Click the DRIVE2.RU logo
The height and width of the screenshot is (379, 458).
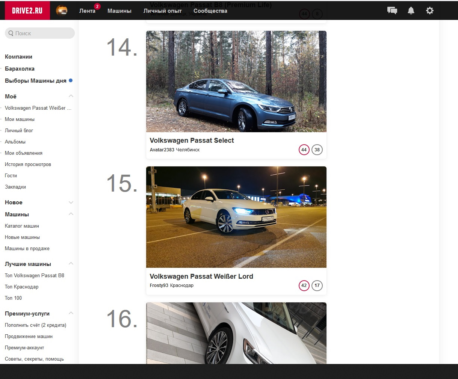[27, 11]
